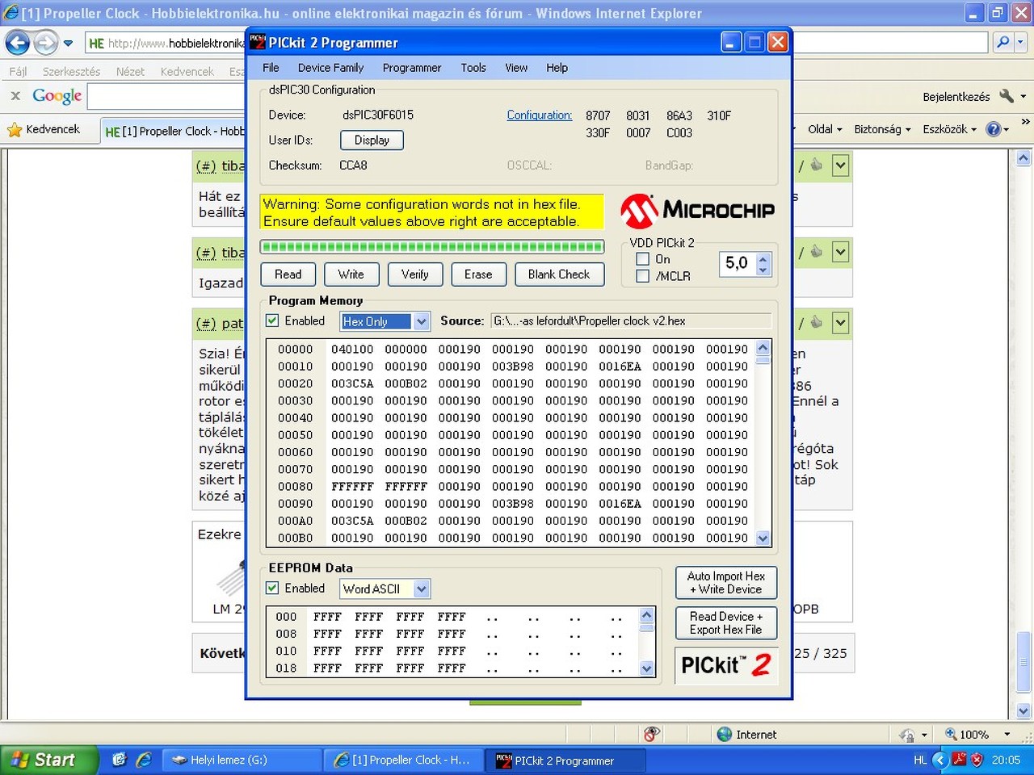Open the Oldal dropdown in Internet Explorer
Screen dimensions: 1034x775
825,129
